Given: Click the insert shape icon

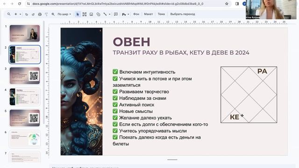Looking at the screenshot, I should point(98,14).
